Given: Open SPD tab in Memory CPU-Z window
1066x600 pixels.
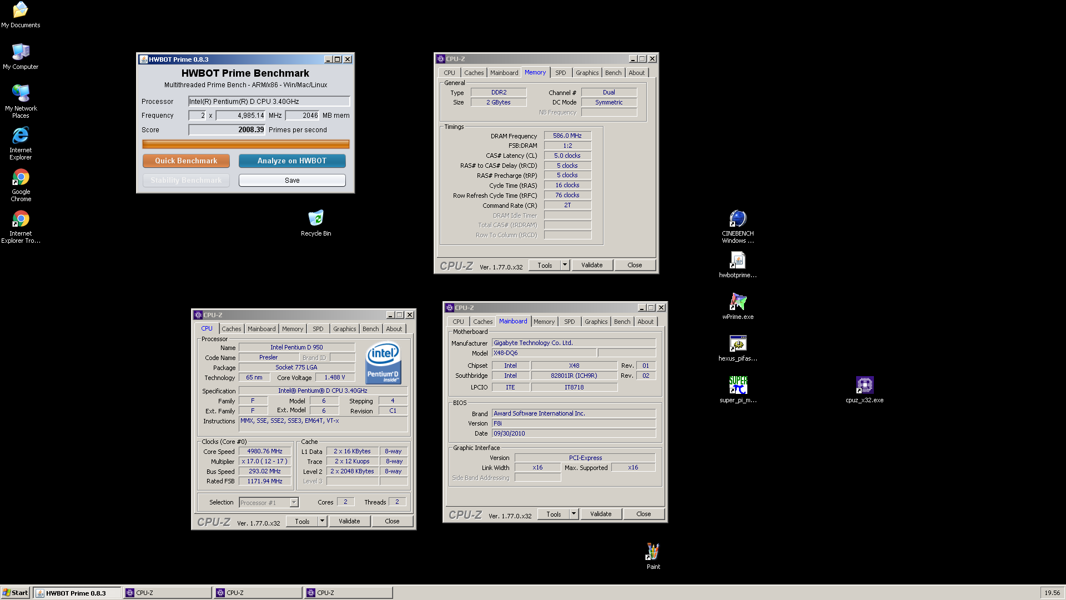Looking at the screenshot, I should [x=561, y=73].
